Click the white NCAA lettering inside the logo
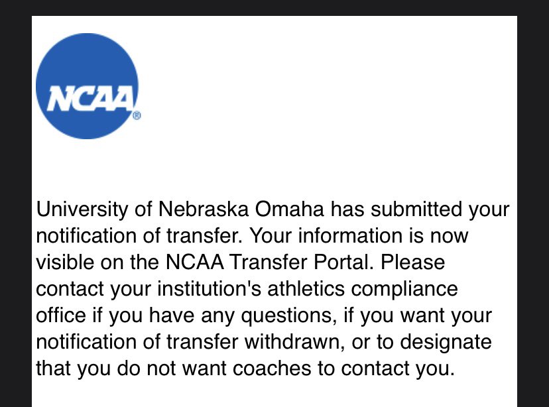The width and height of the screenshot is (549, 407). pos(91,98)
